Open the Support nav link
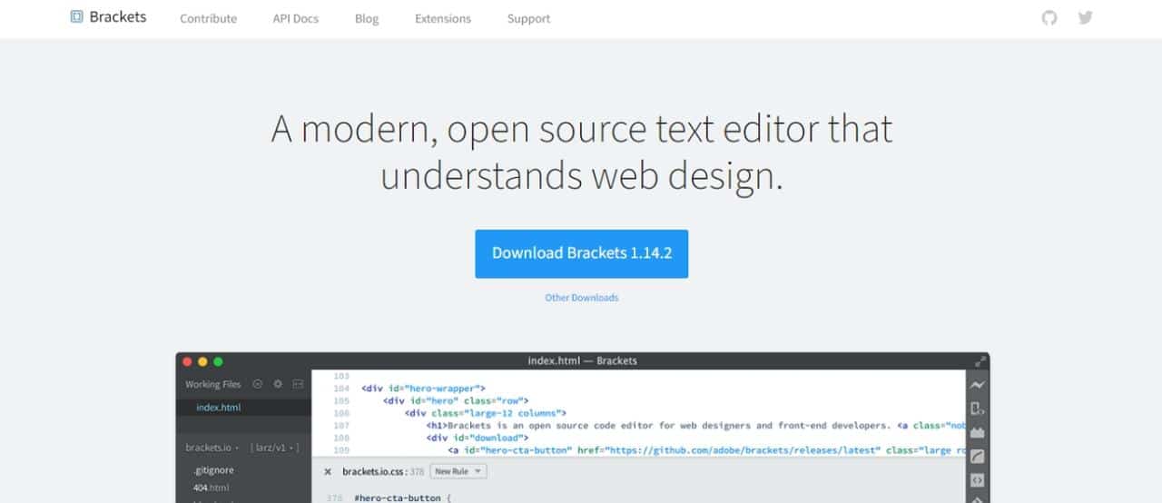 (x=529, y=18)
